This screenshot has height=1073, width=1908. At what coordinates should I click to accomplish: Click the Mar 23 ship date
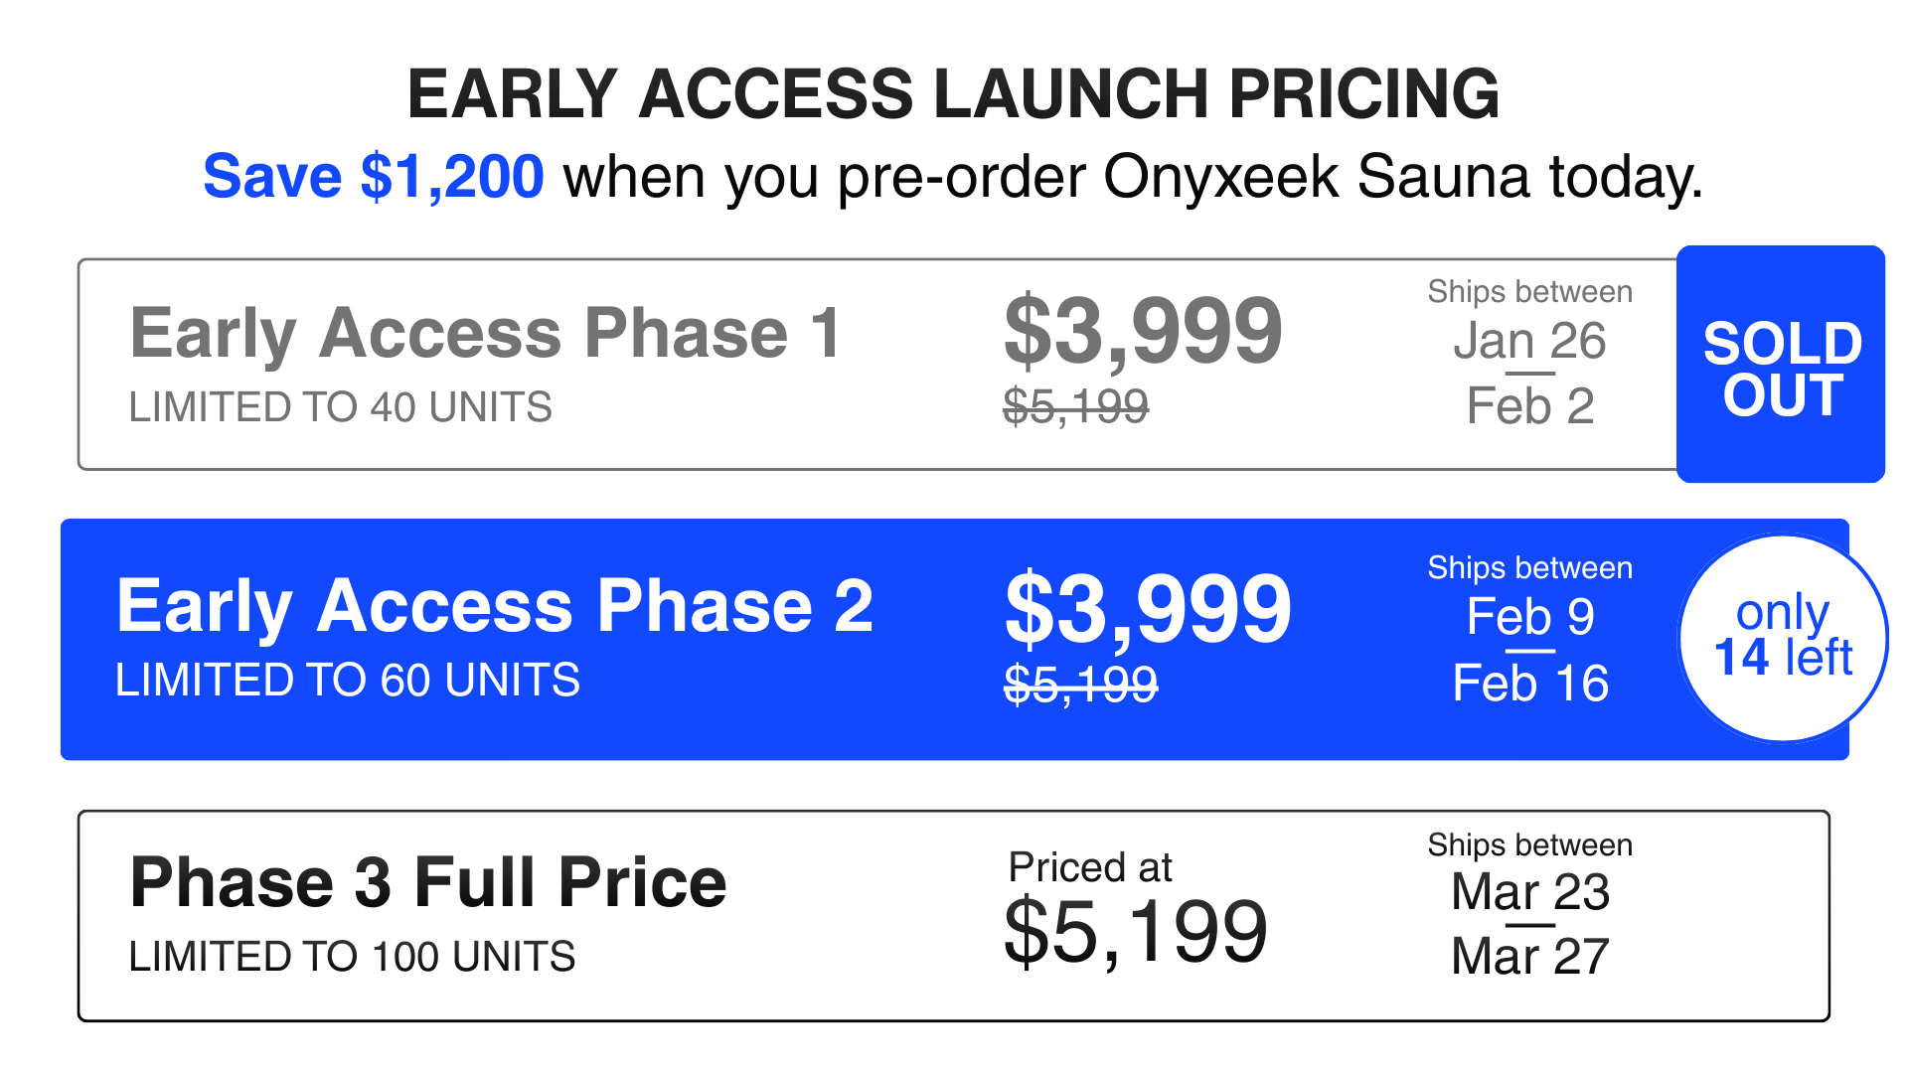pyautogui.click(x=1530, y=892)
